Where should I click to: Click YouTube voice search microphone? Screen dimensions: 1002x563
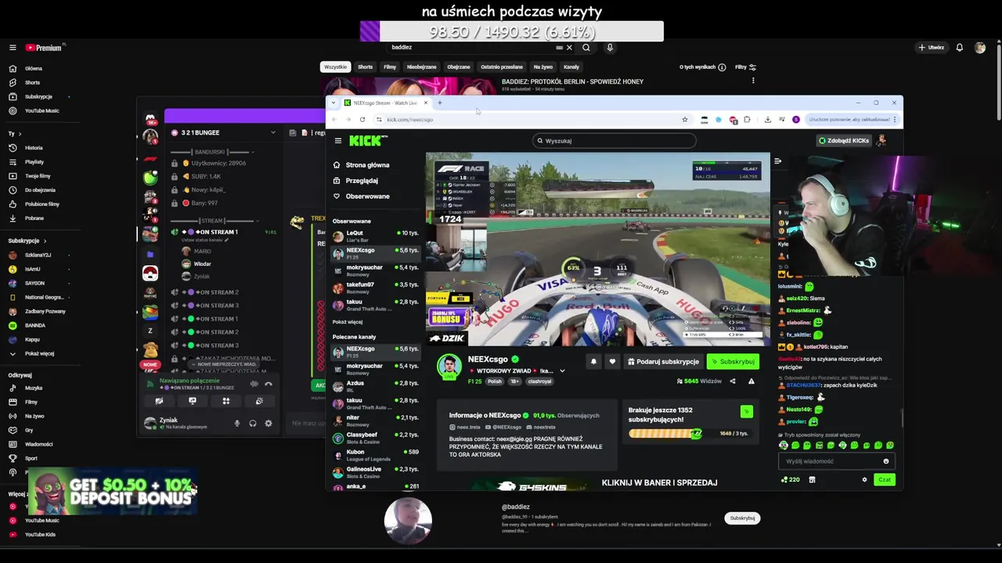(x=610, y=48)
